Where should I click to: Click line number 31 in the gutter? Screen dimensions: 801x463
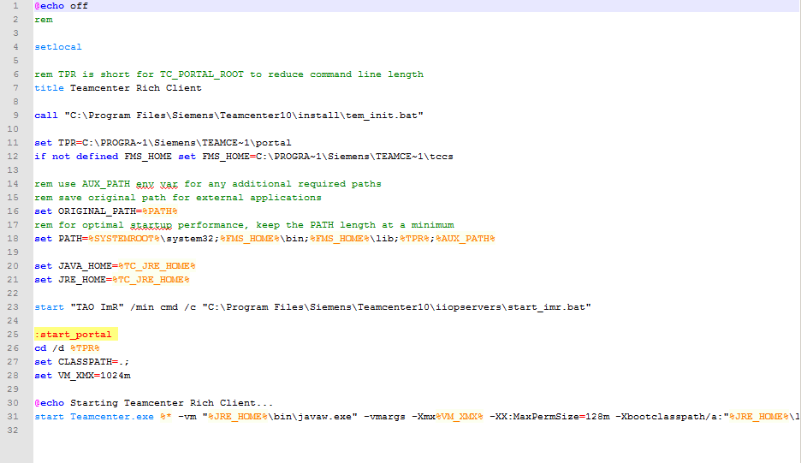[13, 417]
